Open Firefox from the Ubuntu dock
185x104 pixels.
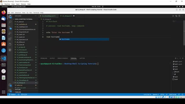click(3, 12)
